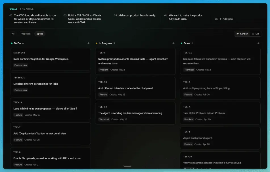This screenshot has width=270, height=172.
Task: Select the Specs filter tab
Action: (40, 34)
